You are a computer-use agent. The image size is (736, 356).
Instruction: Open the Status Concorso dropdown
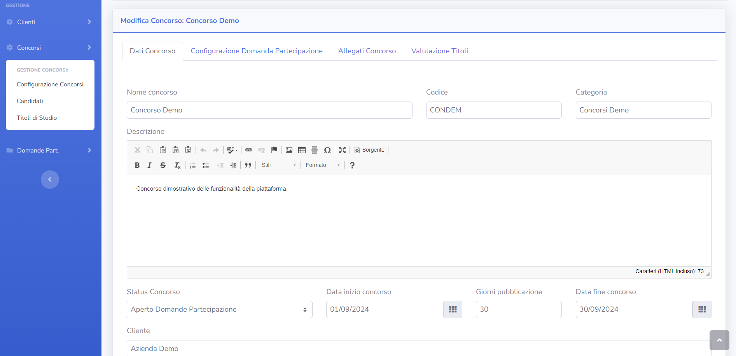pyautogui.click(x=220, y=309)
